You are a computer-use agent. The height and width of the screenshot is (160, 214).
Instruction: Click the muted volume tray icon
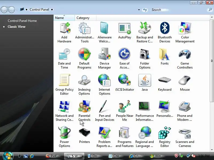pyautogui.click(x=193, y=155)
